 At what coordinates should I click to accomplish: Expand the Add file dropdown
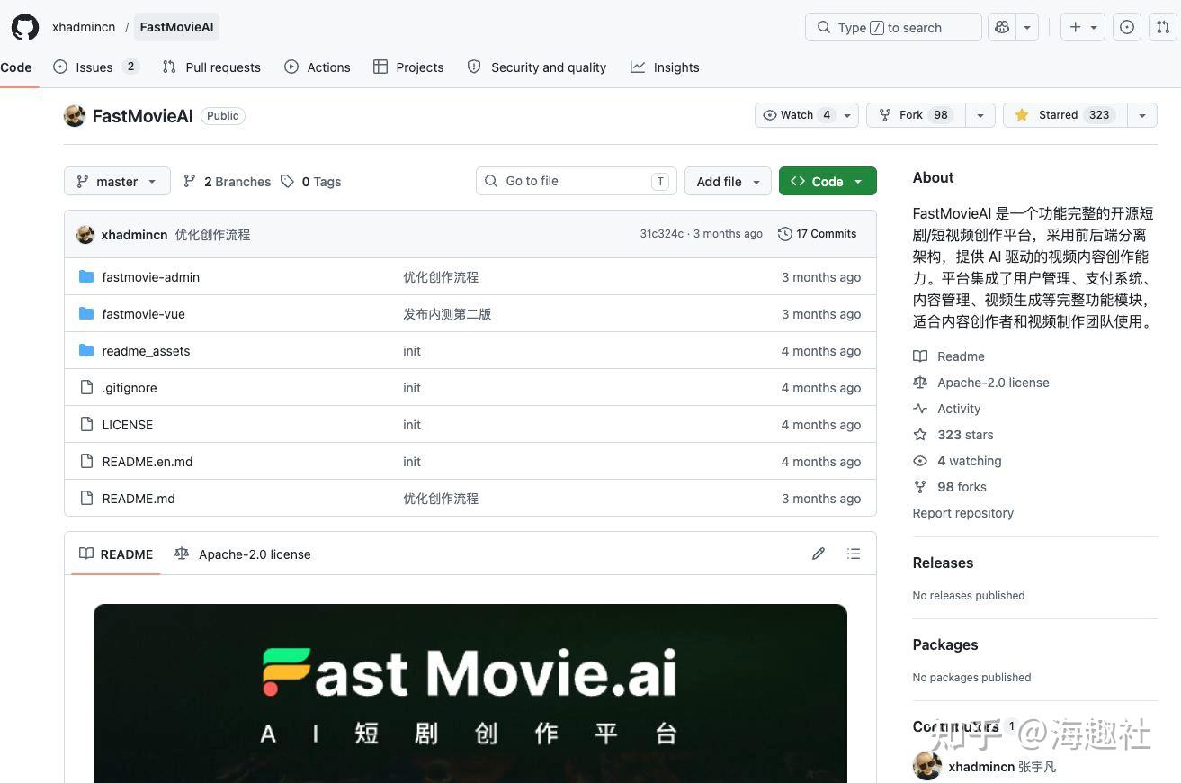coord(728,181)
